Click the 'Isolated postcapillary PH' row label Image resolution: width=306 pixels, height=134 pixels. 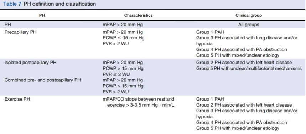pos(30,63)
